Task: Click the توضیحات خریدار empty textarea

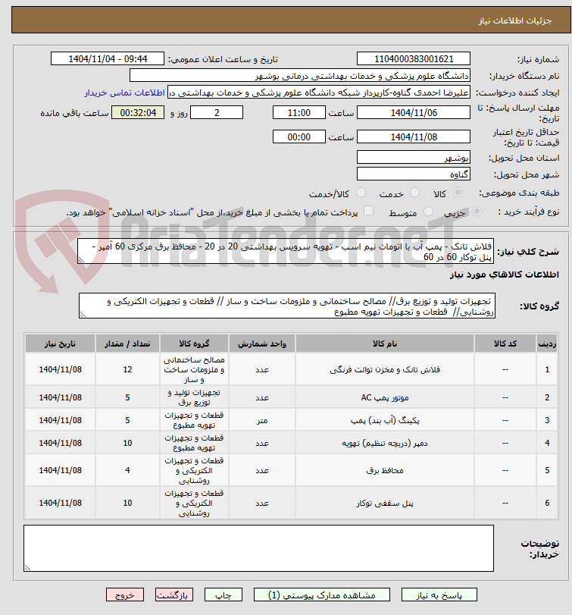Action: point(258,548)
